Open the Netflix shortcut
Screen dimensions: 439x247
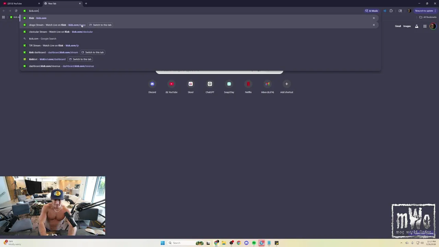pyautogui.click(x=248, y=86)
